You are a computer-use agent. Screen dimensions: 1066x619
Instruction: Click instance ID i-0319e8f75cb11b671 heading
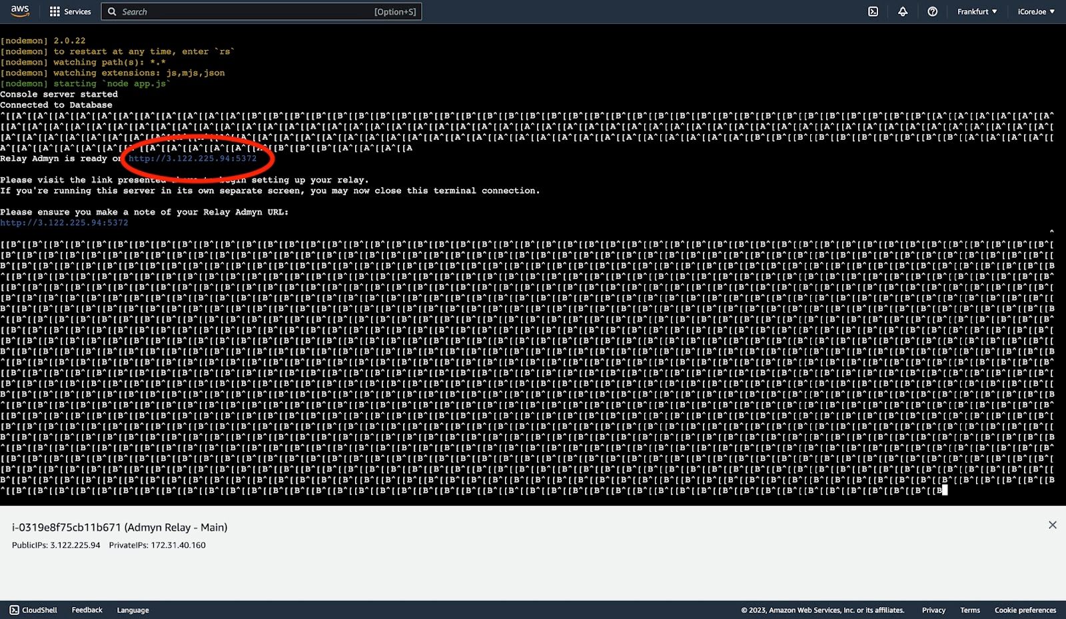tap(120, 527)
